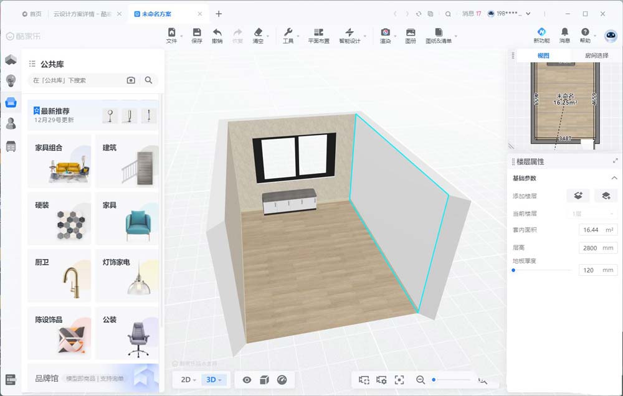623x396 pixels.
Task: Toggle the 3D view mode button
Action: (214, 380)
